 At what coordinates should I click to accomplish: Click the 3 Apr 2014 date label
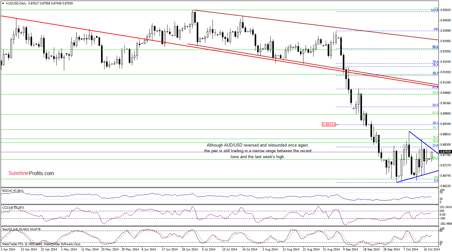click(x=8, y=249)
